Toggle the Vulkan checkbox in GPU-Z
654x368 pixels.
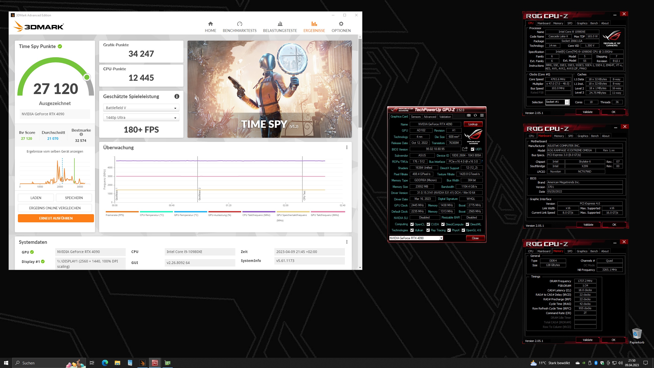[x=412, y=230]
